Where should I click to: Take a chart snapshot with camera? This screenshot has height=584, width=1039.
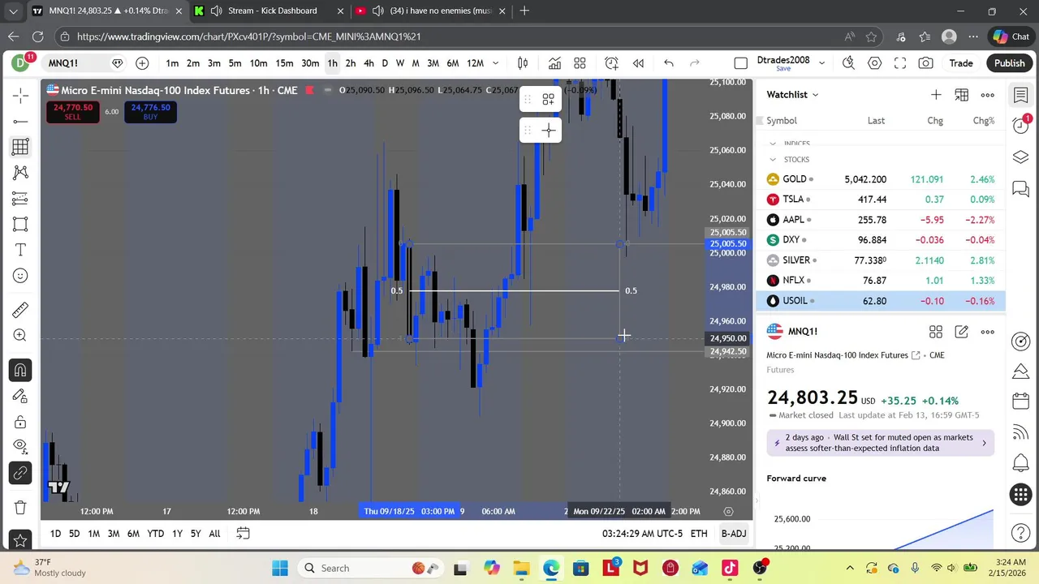click(x=926, y=63)
